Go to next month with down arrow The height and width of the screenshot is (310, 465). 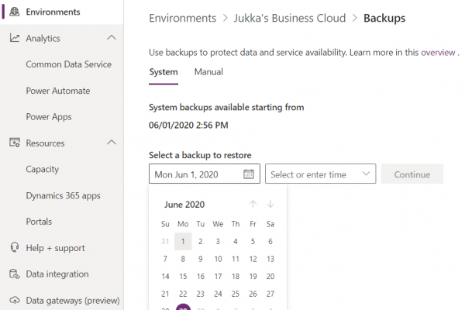pos(270,204)
